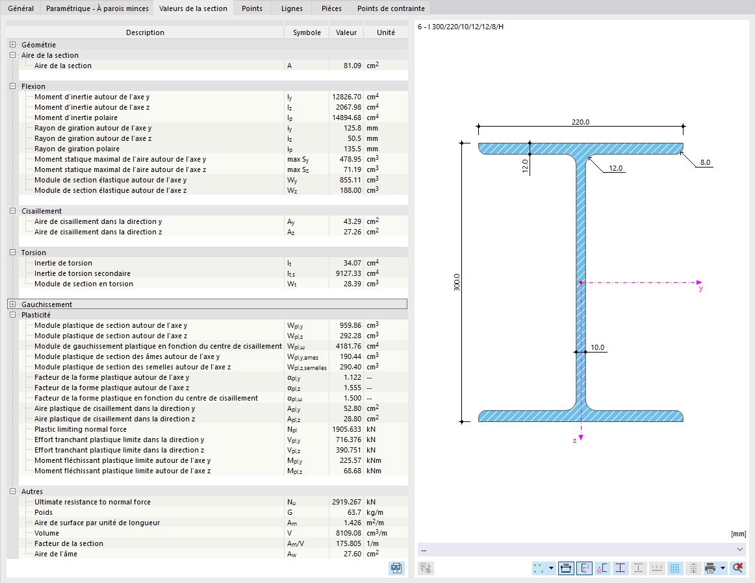Viewport: 755px width, 583px height.
Task: Click the printer icon
Action: click(710, 568)
